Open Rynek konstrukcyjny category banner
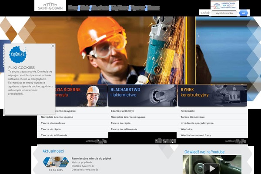 212,95
